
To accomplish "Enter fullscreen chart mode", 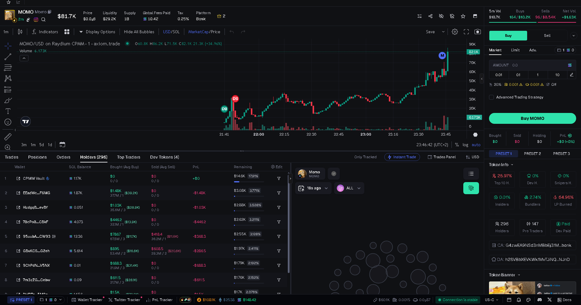I will click(x=466, y=32).
